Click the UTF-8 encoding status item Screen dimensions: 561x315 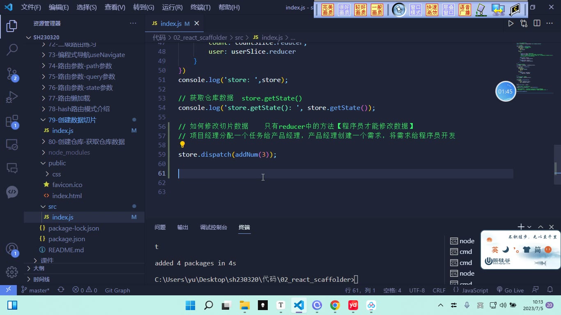click(x=417, y=290)
